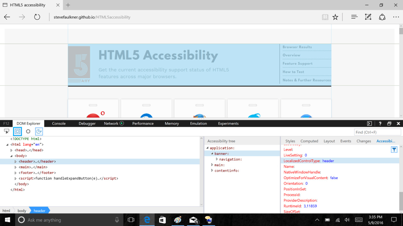Image resolution: width=403 pixels, height=226 pixels.
Task: Reload the page with the refresh icon
Action: tap(37, 17)
